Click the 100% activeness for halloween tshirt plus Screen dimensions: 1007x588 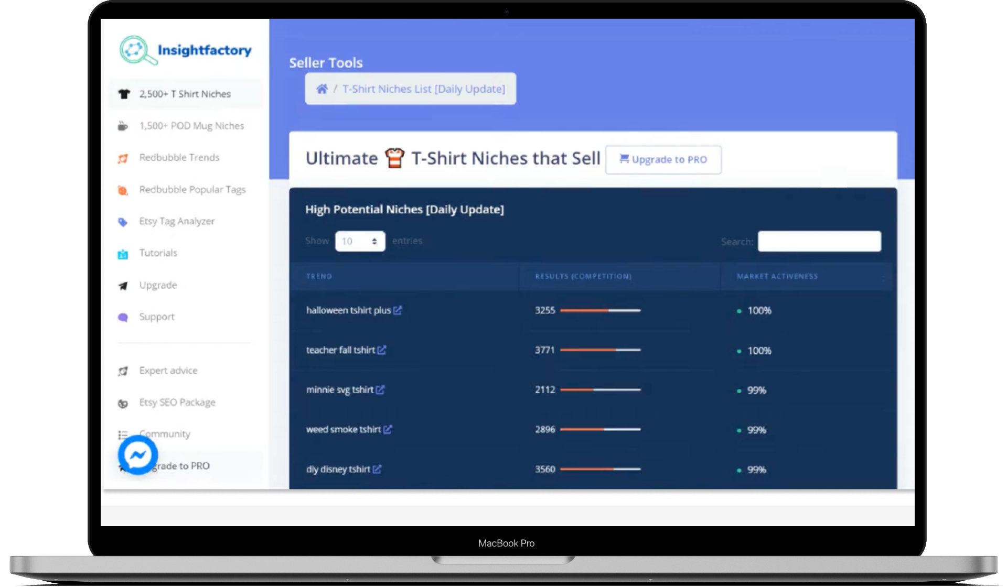[x=759, y=311]
